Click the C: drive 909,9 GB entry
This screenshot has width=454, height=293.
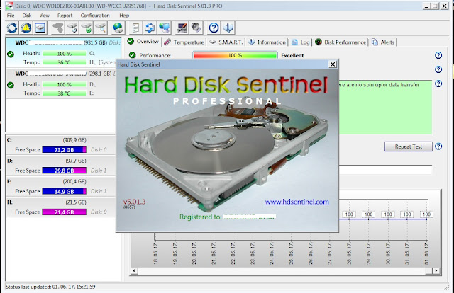tap(61, 145)
